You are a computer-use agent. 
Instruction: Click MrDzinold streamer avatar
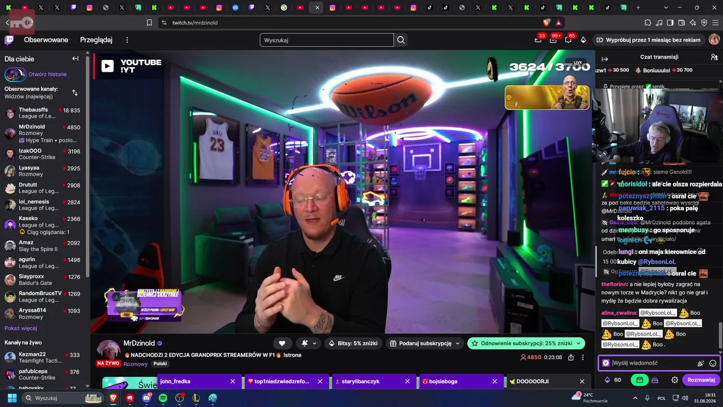pos(108,350)
